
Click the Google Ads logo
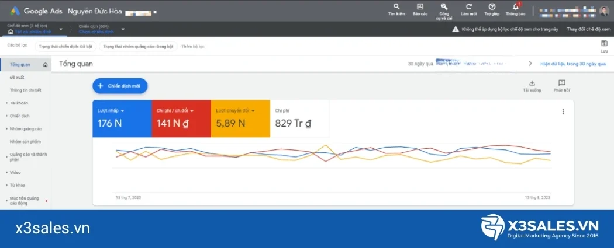[15, 11]
